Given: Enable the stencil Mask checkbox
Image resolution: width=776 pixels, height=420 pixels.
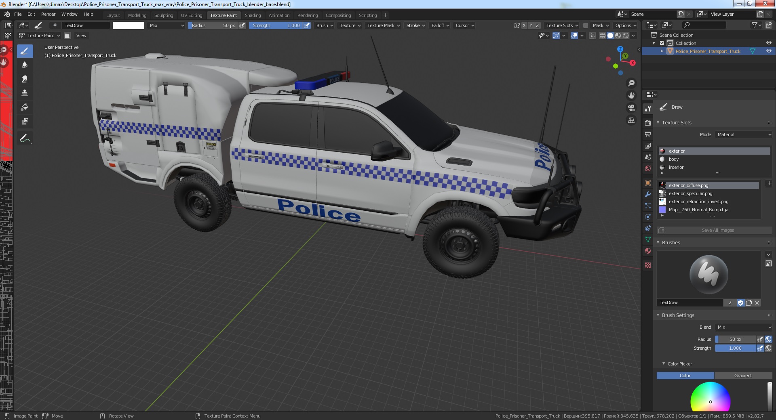Looking at the screenshot, I should pos(585,25).
